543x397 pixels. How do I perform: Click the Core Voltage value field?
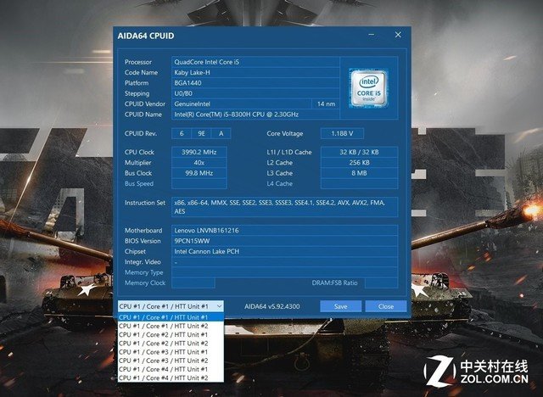tap(344, 133)
